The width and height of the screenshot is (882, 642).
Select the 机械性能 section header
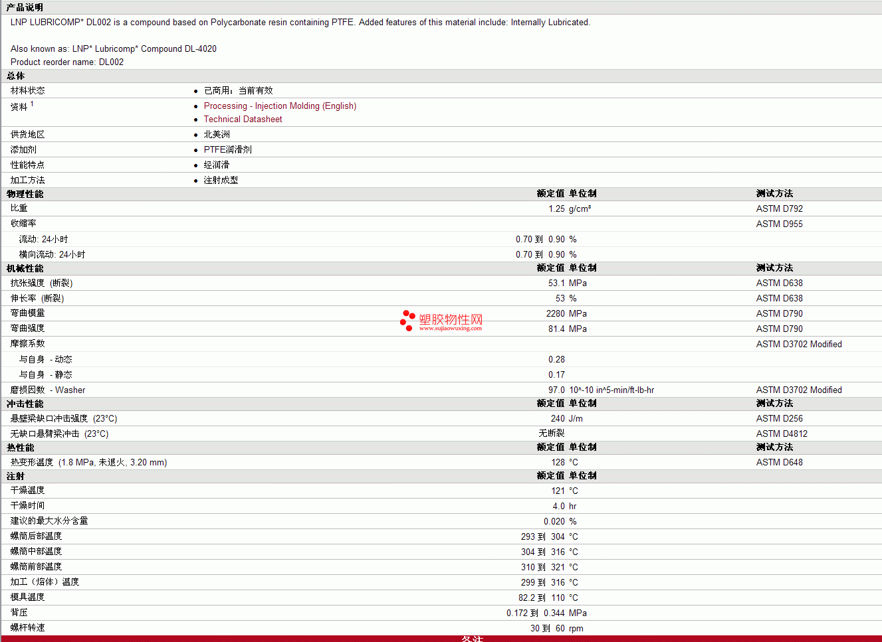tap(25, 268)
